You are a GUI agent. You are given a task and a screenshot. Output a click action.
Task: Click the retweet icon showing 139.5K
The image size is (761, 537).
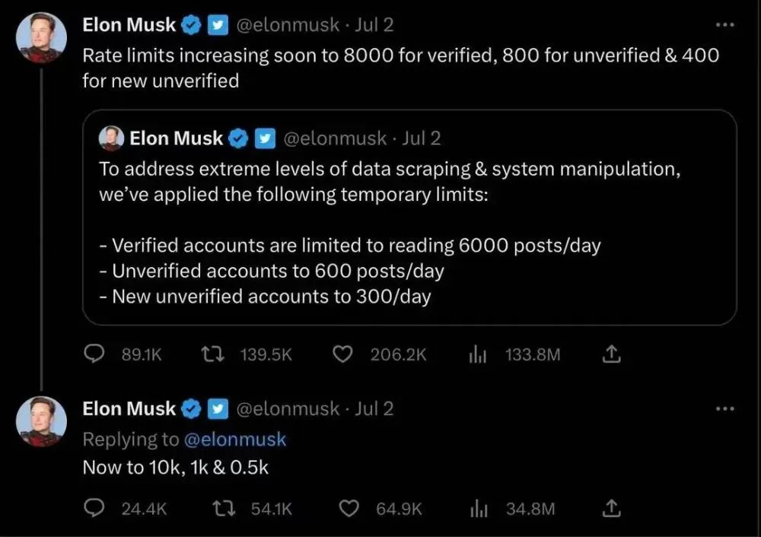pyautogui.click(x=214, y=354)
